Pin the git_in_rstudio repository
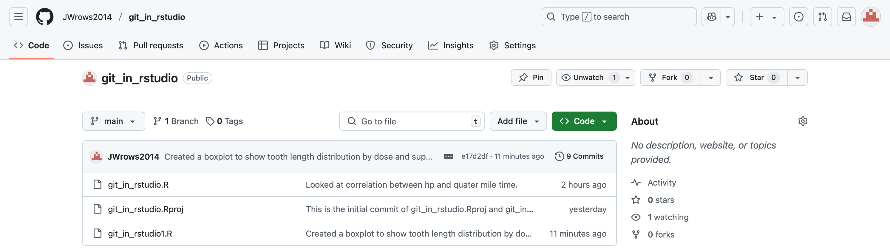Viewport: 890px width, 250px height. [531, 78]
